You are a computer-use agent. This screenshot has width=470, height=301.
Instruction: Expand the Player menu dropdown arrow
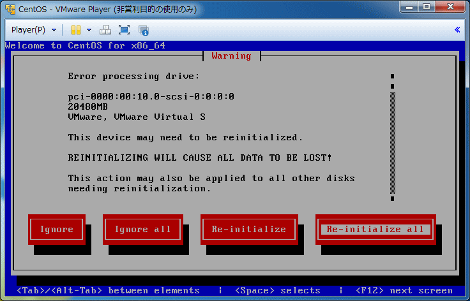[x=54, y=30]
